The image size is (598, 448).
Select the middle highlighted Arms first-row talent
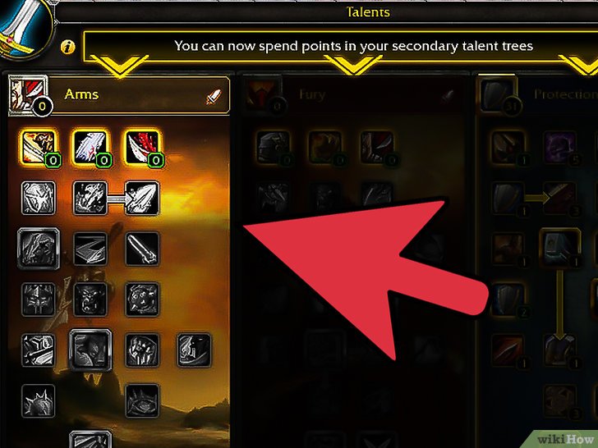[x=90, y=148]
